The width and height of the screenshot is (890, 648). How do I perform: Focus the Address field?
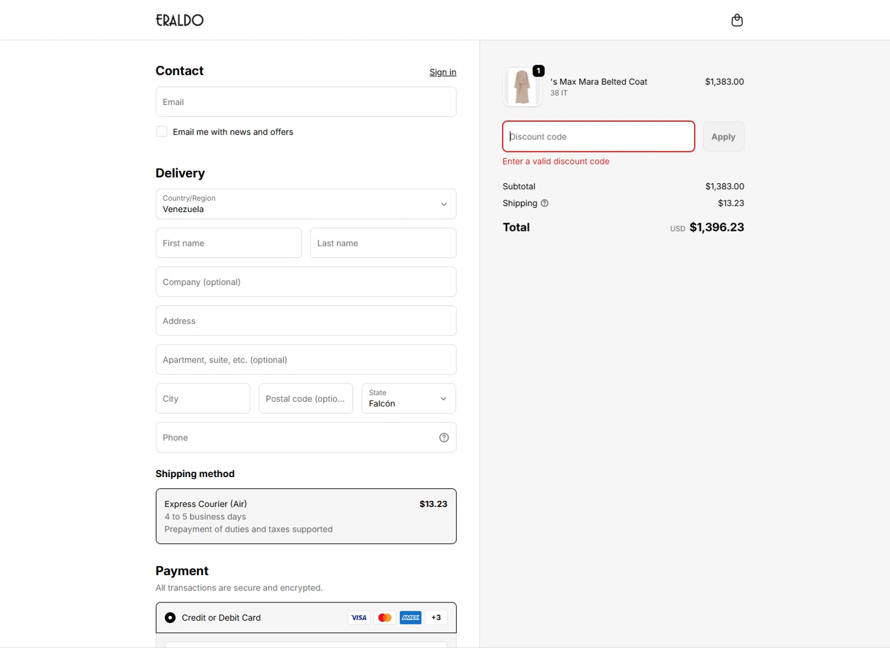(306, 321)
